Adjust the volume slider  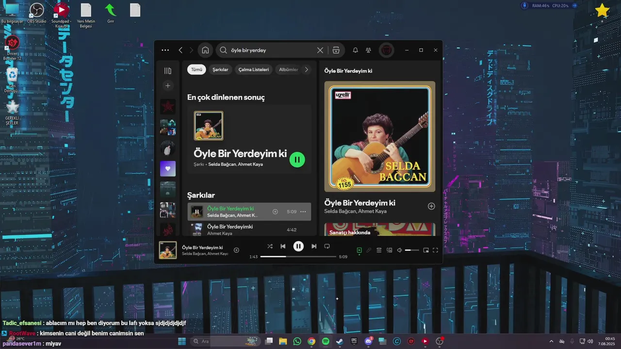(412, 250)
